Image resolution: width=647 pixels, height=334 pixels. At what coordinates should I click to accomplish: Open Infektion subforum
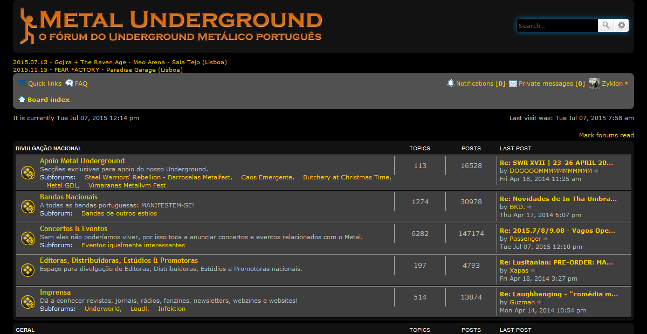[171, 309]
